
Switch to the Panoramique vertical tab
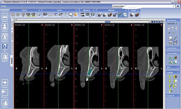[x=12, y=48]
